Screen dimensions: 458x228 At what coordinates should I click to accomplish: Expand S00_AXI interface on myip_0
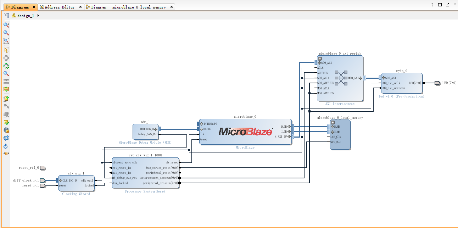tap(384, 78)
